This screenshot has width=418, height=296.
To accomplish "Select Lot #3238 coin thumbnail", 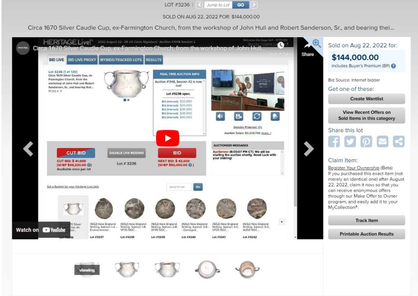I will [x=134, y=208].
